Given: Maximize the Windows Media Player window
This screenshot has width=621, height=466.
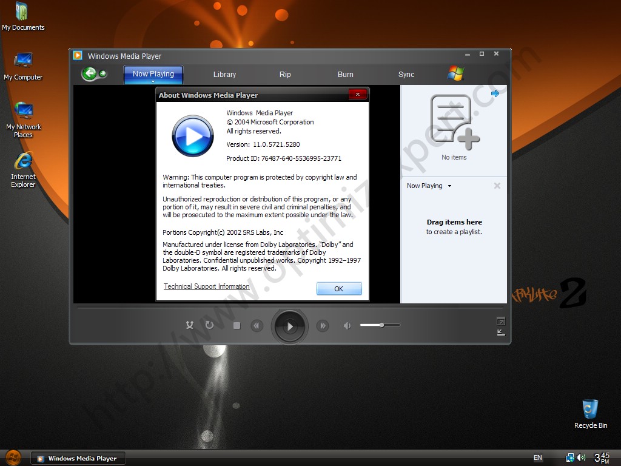Looking at the screenshot, I should (482, 54).
